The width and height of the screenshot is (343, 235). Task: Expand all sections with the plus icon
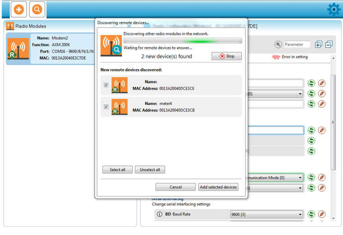pos(319,44)
